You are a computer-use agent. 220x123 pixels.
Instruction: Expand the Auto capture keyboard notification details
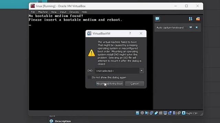coord(191,27)
